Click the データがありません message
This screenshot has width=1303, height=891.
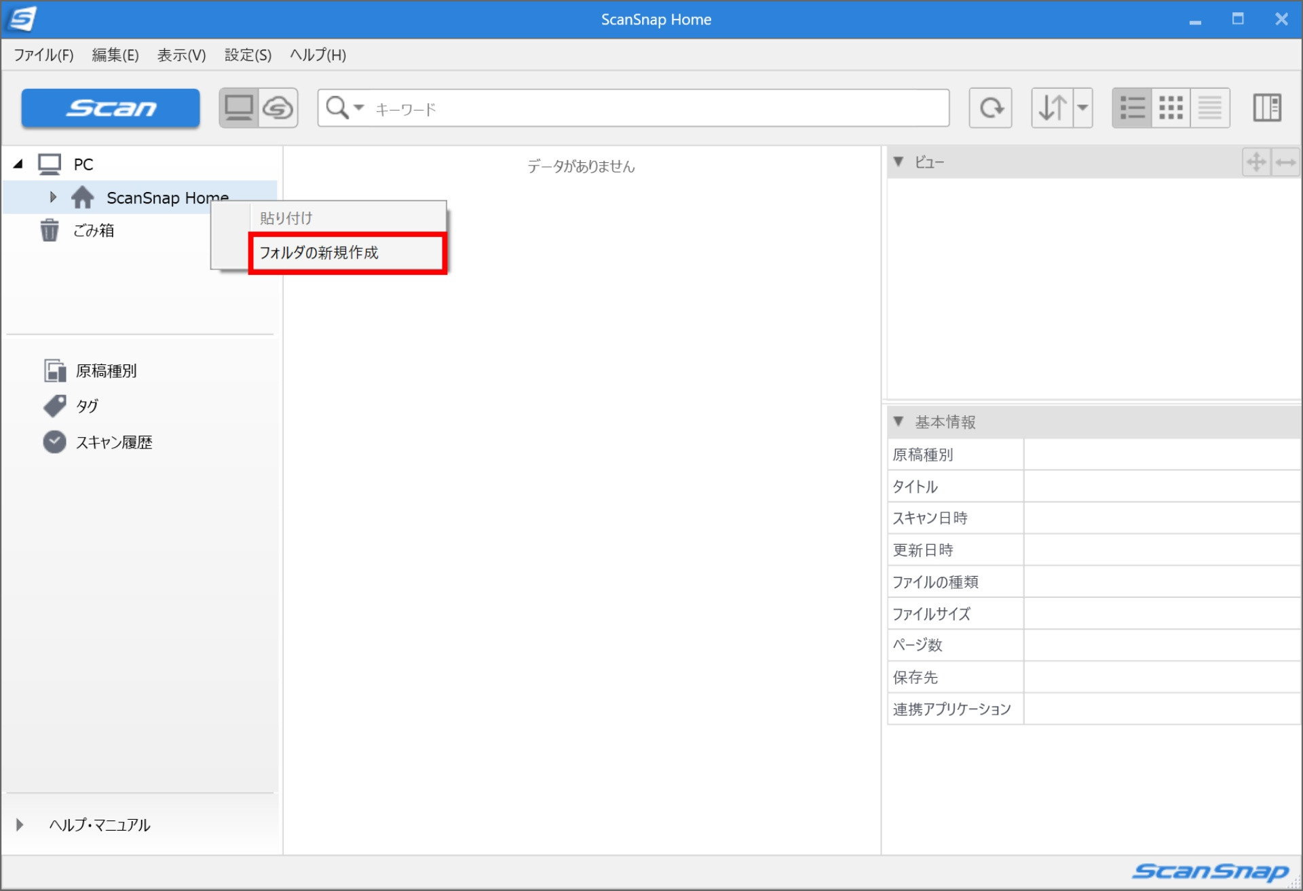point(581,166)
